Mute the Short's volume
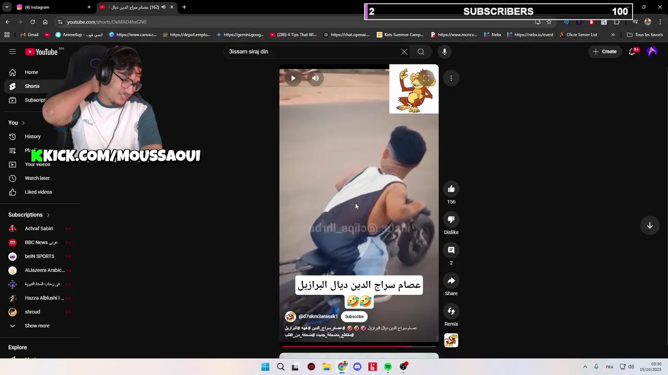 point(315,78)
